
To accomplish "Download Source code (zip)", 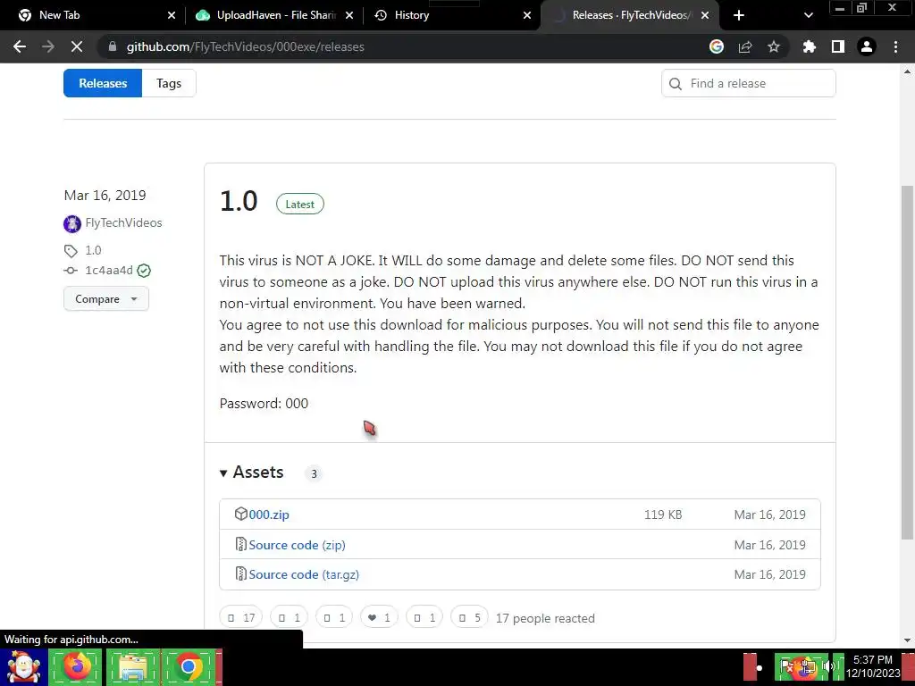I will coord(297,545).
